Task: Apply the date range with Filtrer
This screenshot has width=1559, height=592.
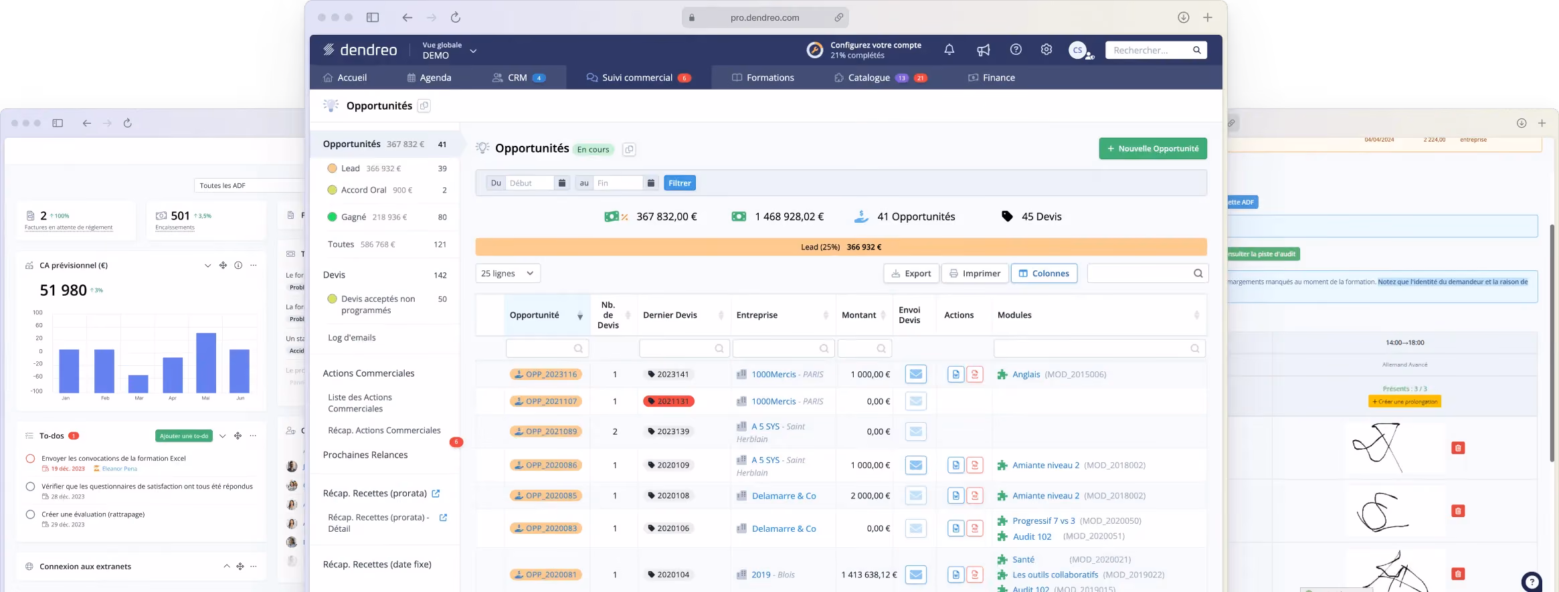Action: tap(680, 183)
